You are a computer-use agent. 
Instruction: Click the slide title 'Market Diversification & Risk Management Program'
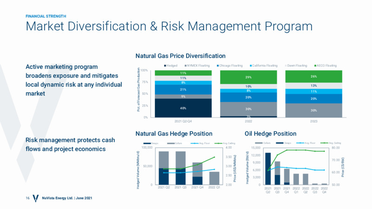169,26
